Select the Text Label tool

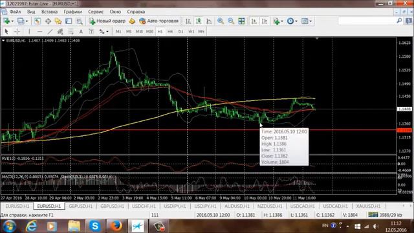coord(91,32)
